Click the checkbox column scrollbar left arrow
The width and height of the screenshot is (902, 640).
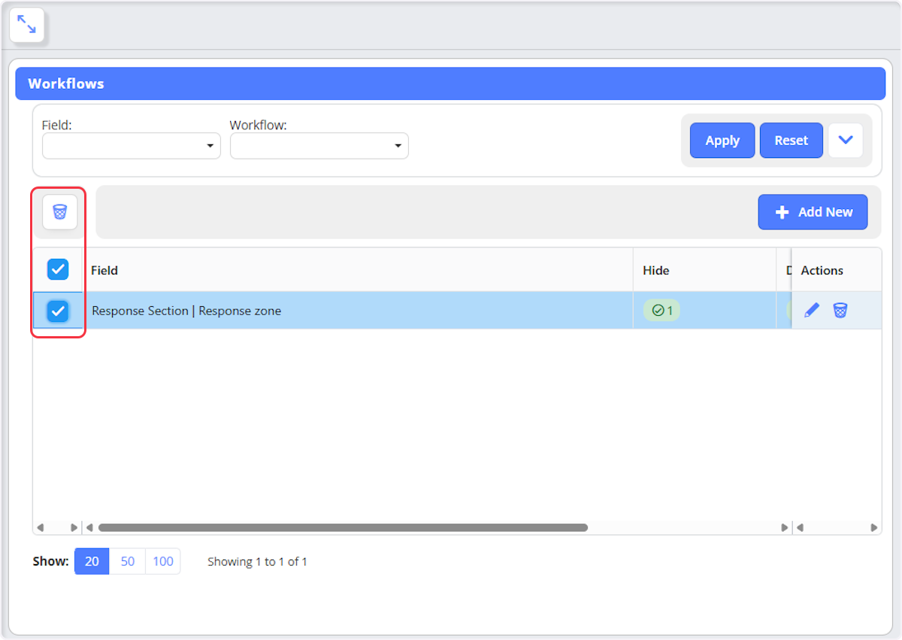[41, 528]
